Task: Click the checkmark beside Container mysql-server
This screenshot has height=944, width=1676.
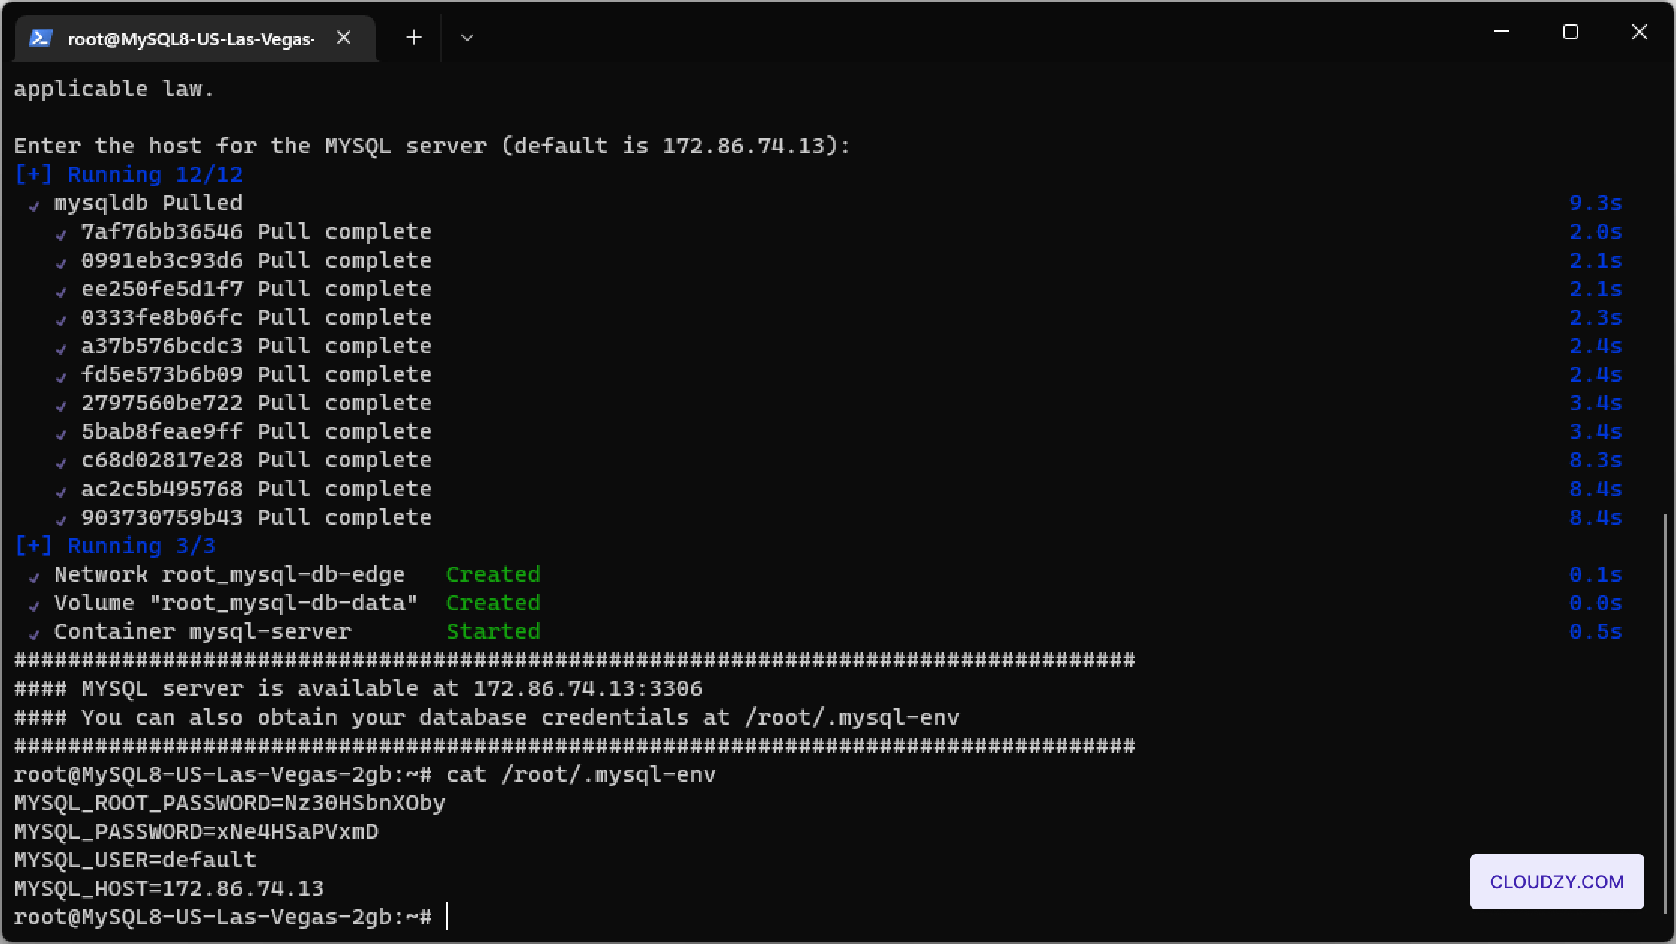Action: tap(34, 634)
